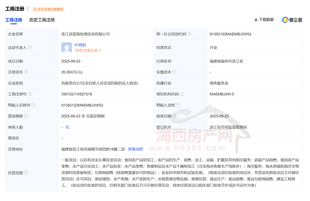Click the 下载数据 download button
The image size is (310, 201).
coord(264,20)
